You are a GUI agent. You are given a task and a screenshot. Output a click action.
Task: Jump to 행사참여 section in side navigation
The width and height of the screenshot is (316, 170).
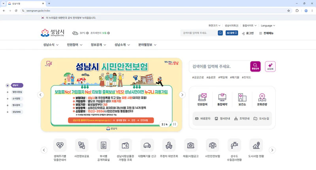point(17,105)
